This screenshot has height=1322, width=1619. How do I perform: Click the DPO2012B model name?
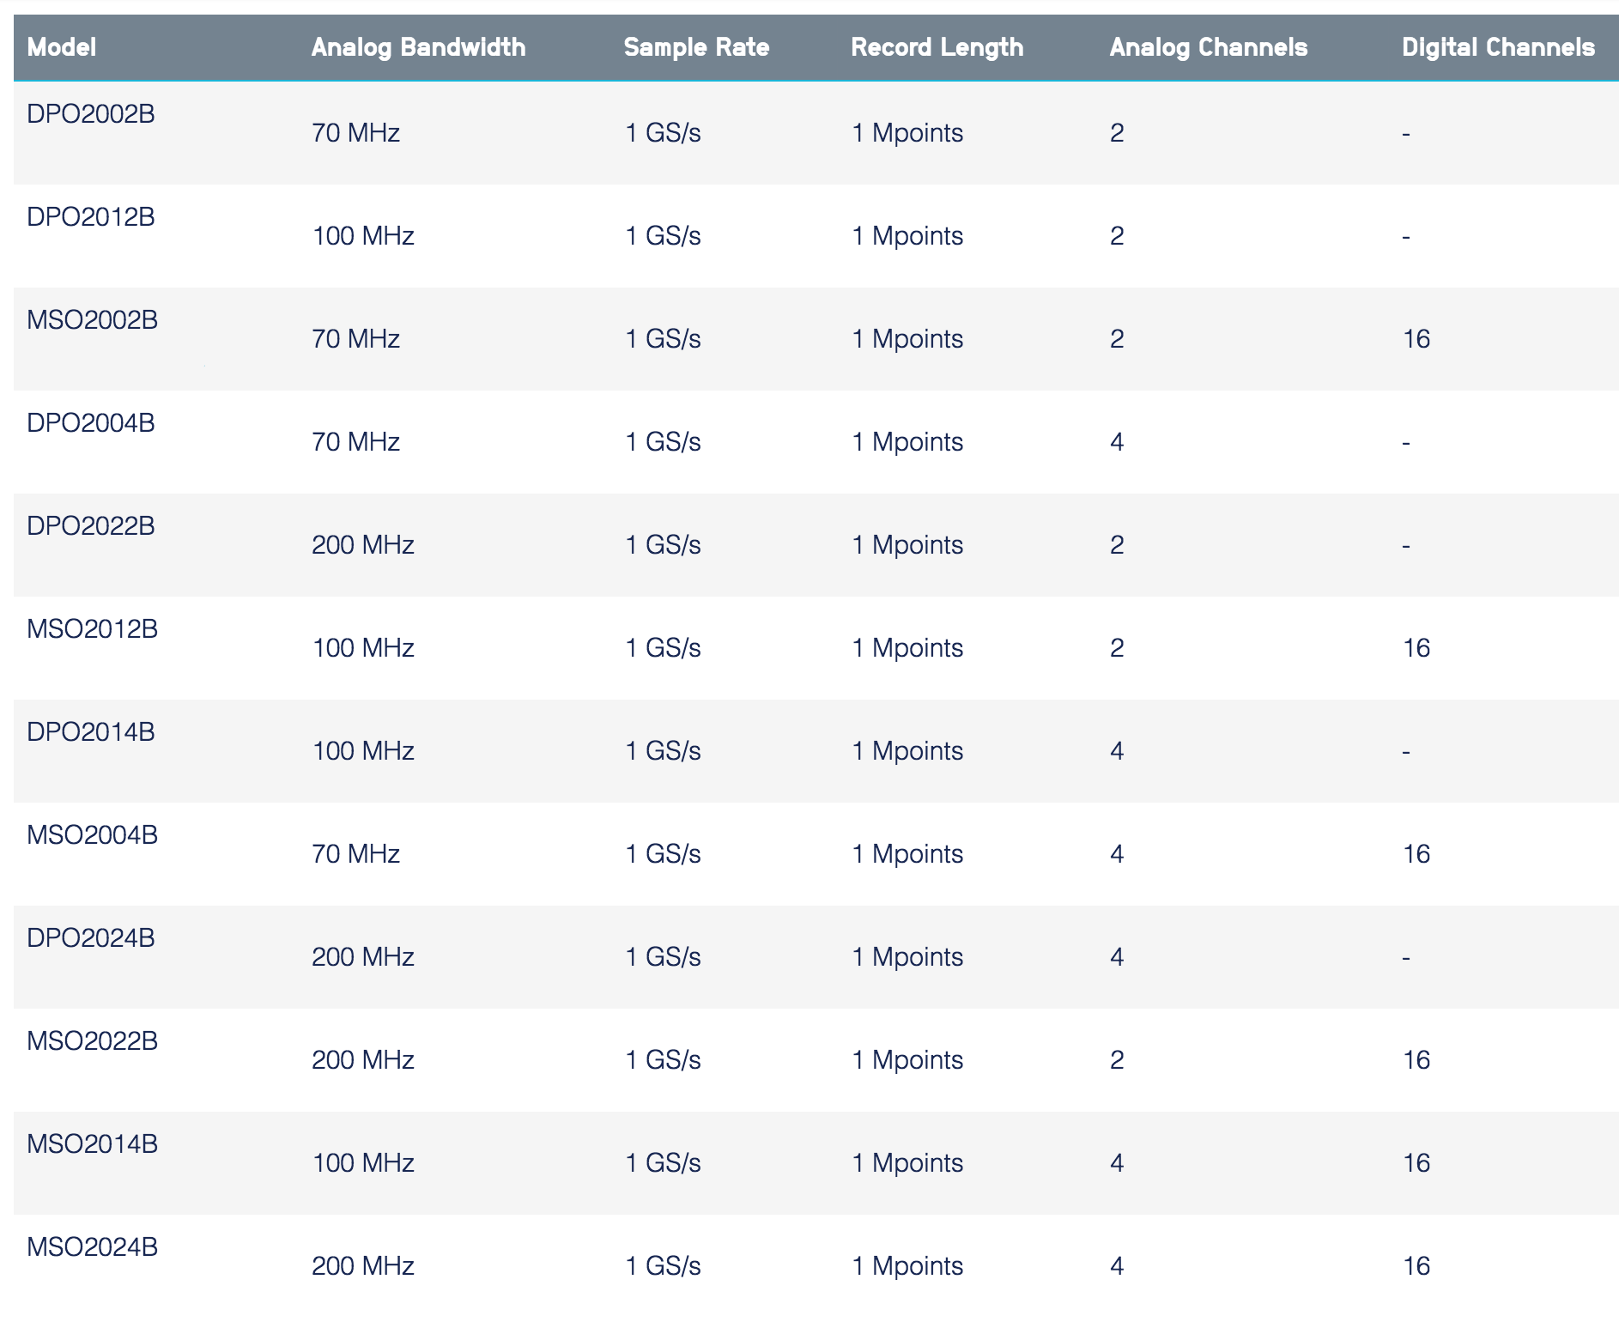pyautogui.click(x=91, y=217)
